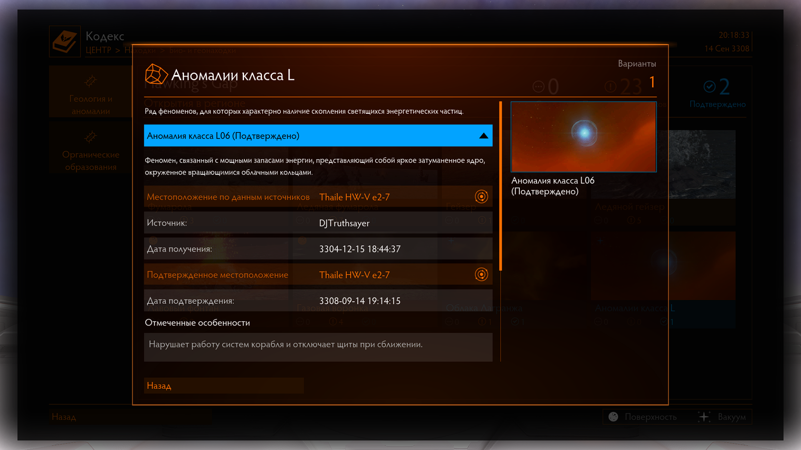Screen dimensions: 801x450
Task: Select the Вакуум filter button
Action: 723,417
